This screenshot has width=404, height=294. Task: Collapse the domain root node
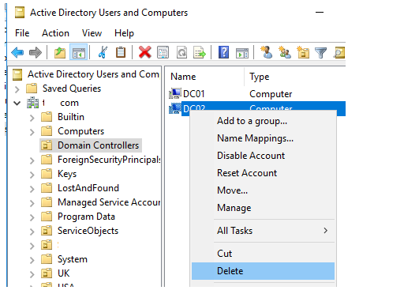[17, 104]
